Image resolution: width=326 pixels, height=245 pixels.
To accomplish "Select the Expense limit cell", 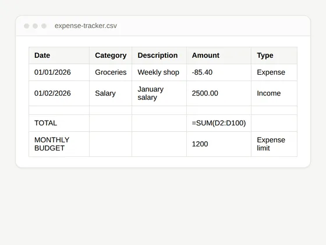I will [x=274, y=144].
